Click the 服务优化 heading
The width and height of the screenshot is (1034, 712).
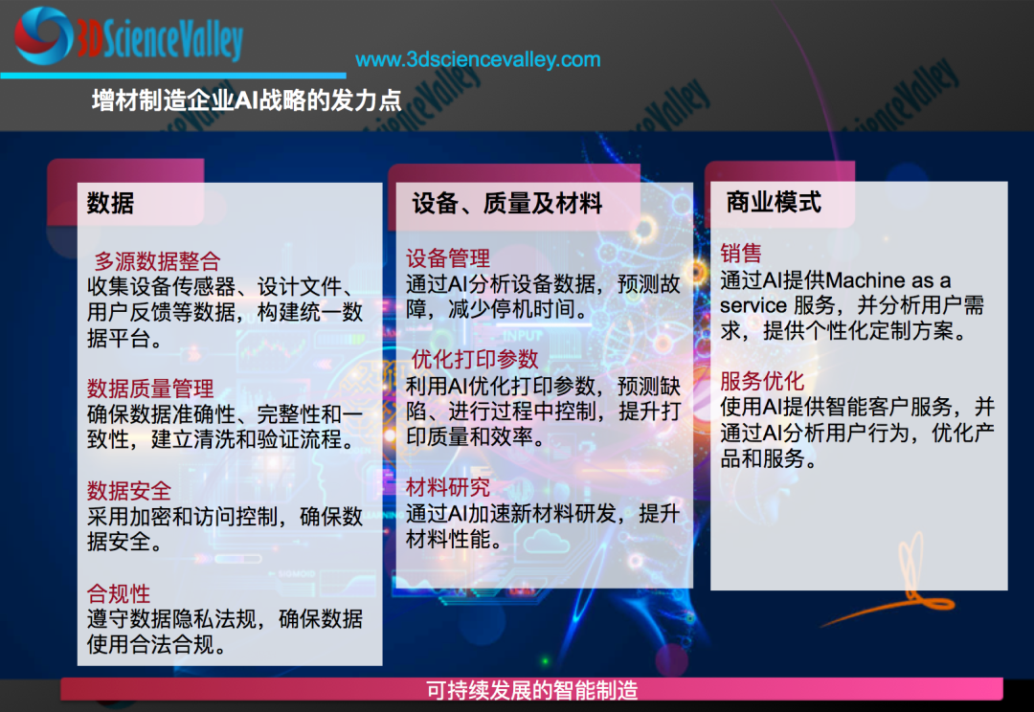coord(762,380)
